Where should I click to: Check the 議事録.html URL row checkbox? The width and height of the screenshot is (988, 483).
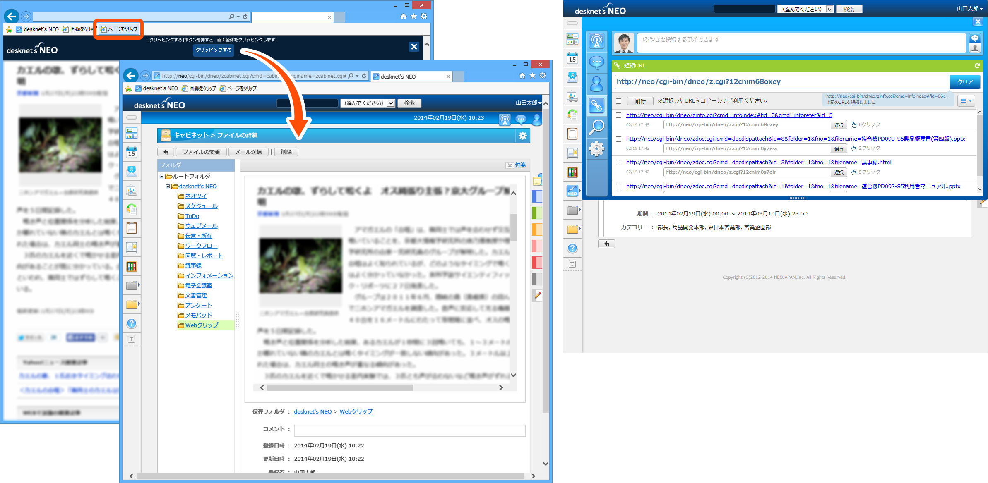coord(618,163)
